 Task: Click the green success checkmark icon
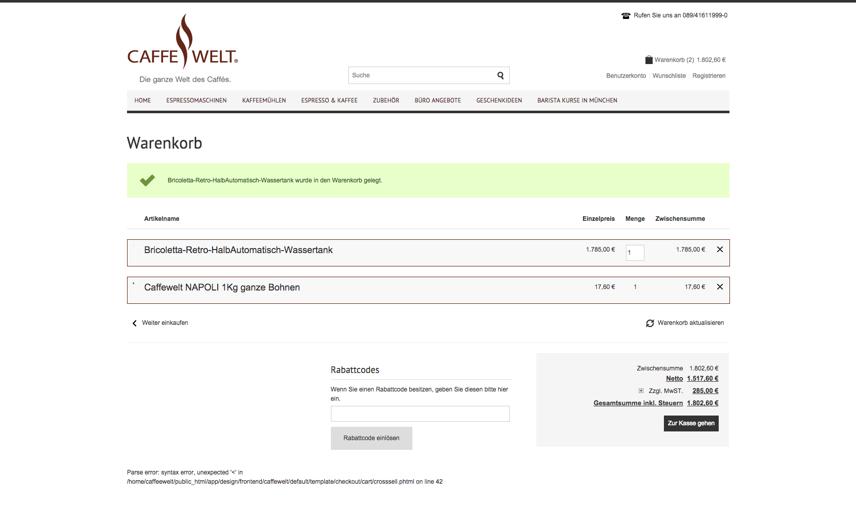(148, 180)
